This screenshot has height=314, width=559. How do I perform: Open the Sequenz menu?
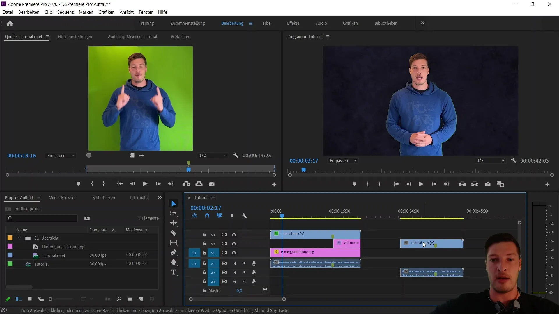coord(66,12)
